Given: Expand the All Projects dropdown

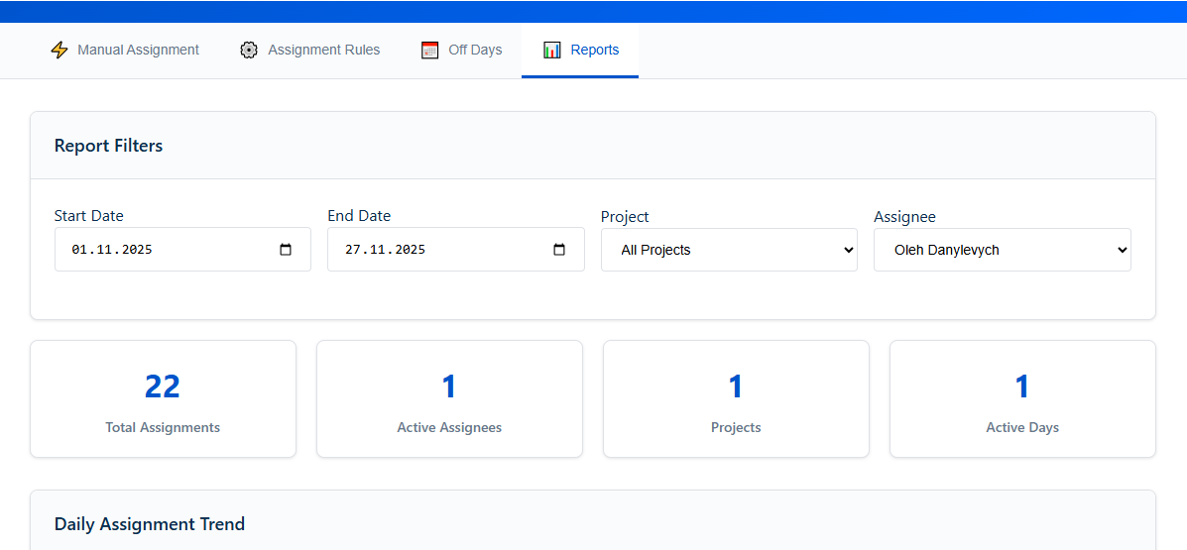Looking at the screenshot, I should click(729, 250).
